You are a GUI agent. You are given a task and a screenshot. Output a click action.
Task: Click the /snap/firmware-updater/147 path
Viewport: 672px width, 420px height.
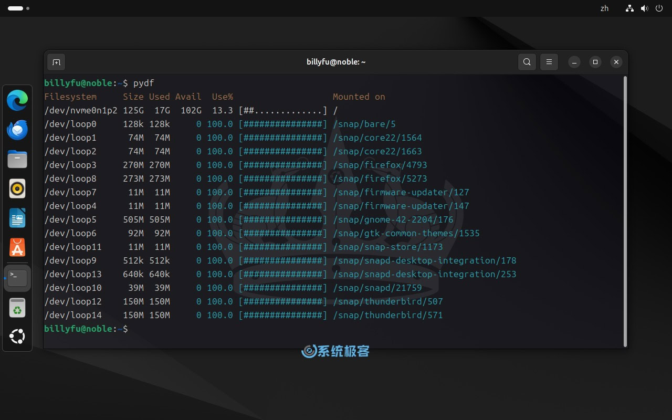point(401,206)
